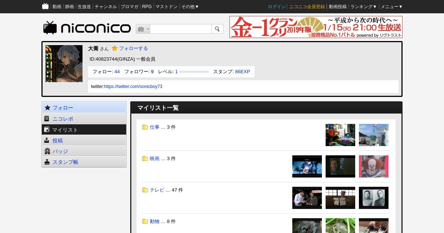Image resolution: width=444 pixels, height=233 pixels.
Task: Open the 動物 mylist
Action: (155, 221)
